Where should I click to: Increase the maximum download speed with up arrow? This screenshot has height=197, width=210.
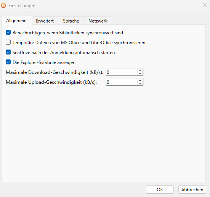coord(140,70)
